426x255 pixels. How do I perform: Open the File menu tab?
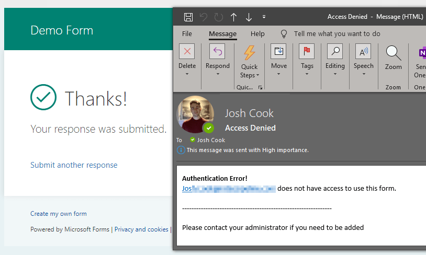click(187, 33)
